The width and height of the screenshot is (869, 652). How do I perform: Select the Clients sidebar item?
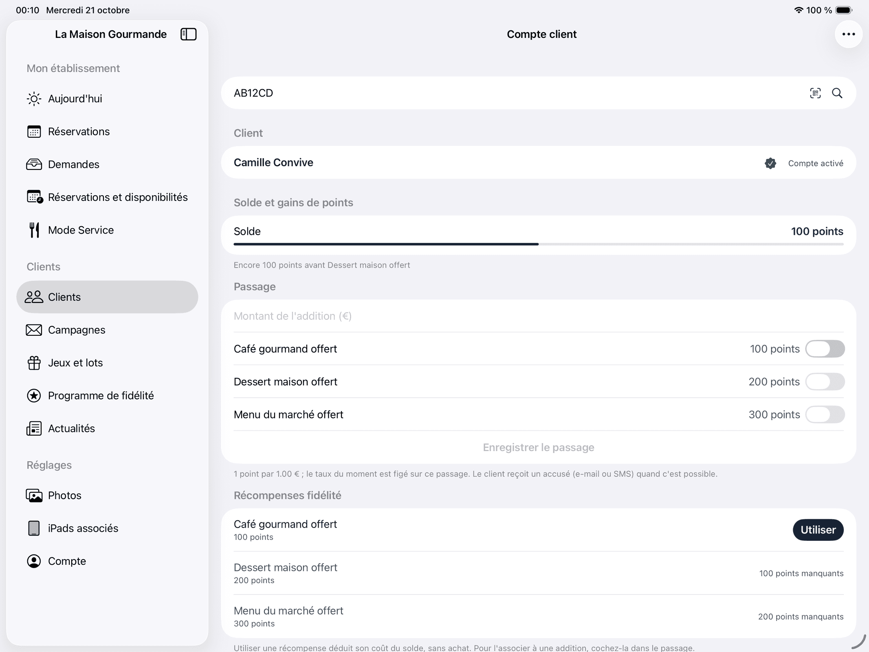pos(107,297)
